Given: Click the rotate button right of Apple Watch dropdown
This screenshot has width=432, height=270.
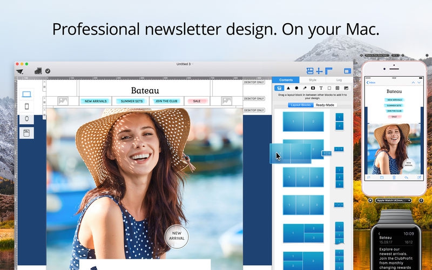Looking at the screenshot, I should (x=421, y=200).
